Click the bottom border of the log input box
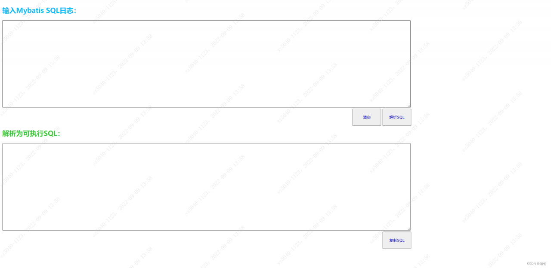Viewport: 551px width, 268px height. [206, 107]
